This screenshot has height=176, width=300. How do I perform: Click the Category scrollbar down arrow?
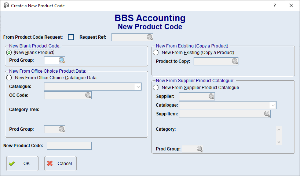tap(279, 142)
